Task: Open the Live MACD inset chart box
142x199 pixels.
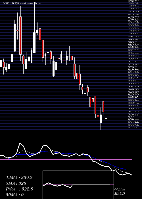Action: click(78, 185)
